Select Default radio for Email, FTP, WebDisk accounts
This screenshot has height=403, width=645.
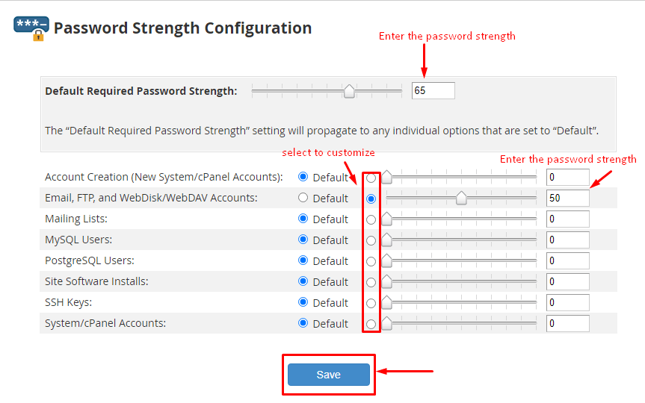pyautogui.click(x=303, y=198)
